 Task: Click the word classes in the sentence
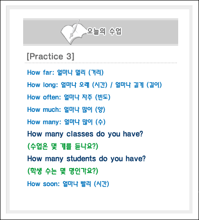80,134
